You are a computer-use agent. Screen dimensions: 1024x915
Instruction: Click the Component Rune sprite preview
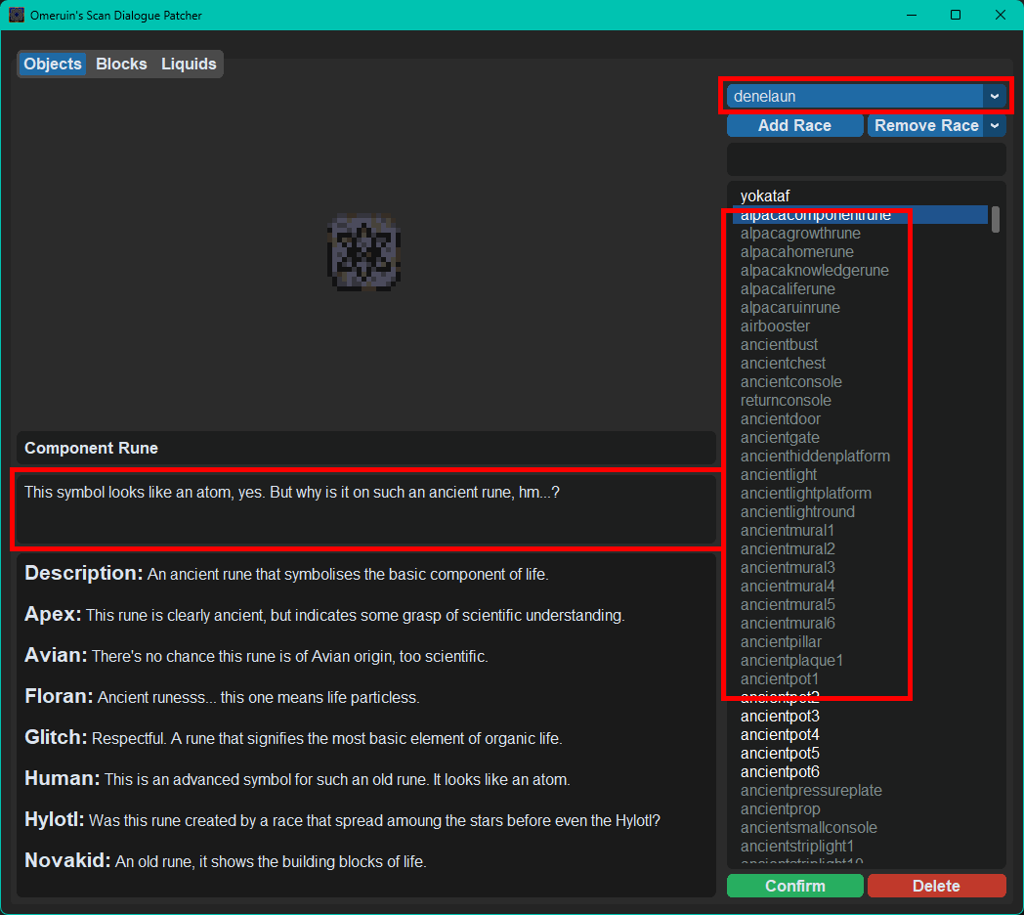pyautogui.click(x=363, y=251)
